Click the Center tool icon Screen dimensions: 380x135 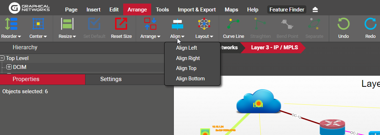tap(38, 24)
